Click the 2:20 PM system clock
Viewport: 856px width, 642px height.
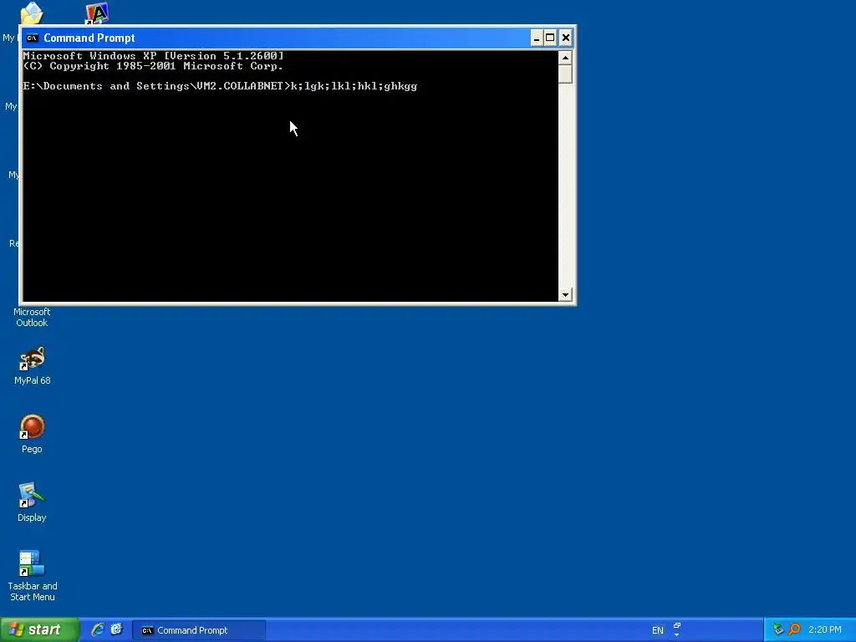824,629
